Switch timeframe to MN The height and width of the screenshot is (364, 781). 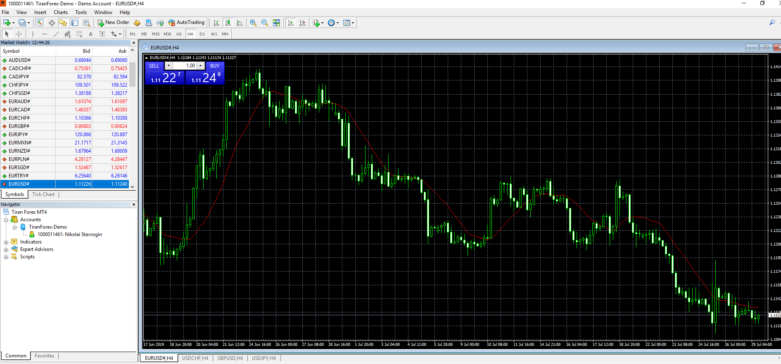(225, 34)
